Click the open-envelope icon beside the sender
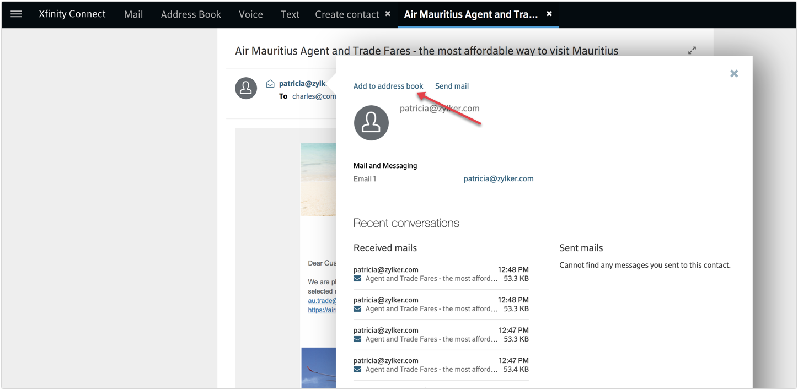798x390 pixels. [x=270, y=84]
